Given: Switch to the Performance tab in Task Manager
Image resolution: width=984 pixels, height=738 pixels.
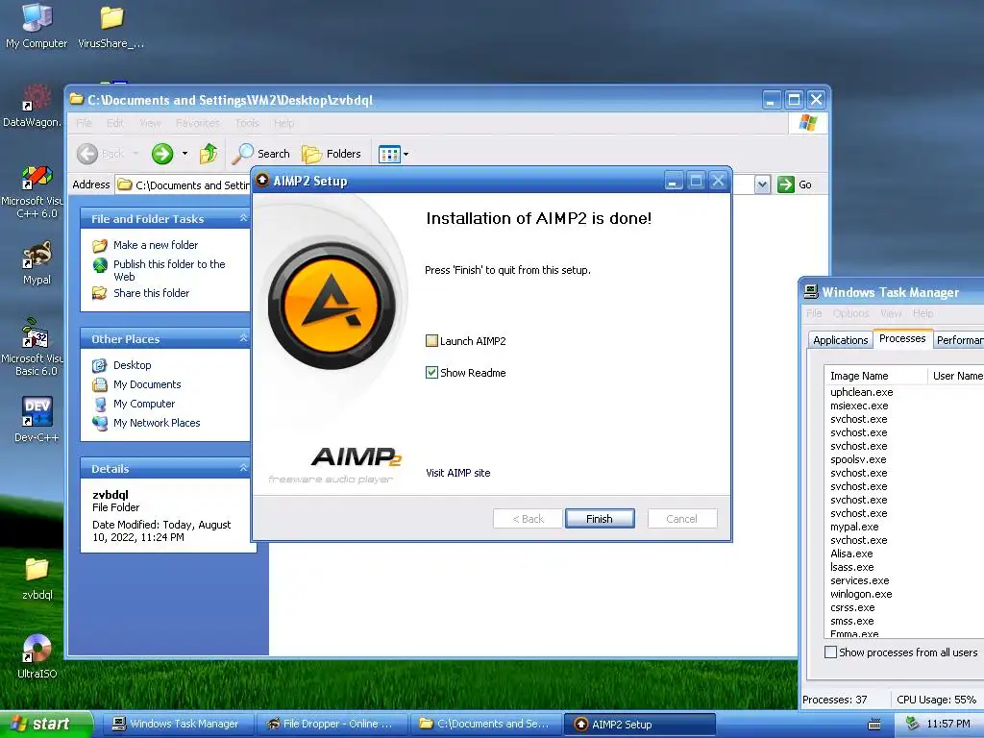Looking at the screenshot, I should [958, 339].
